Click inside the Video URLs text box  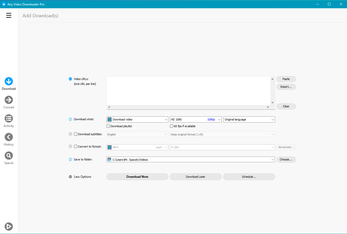pos(188,91)
